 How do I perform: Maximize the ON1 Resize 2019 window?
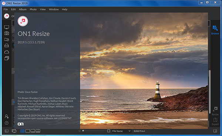coord(207,3)
